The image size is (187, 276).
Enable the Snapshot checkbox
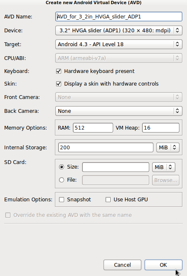(x=62, y=200)
